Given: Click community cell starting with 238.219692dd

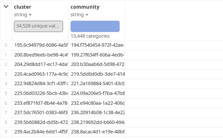Looking at the screenshot, I should click(97, 122).
